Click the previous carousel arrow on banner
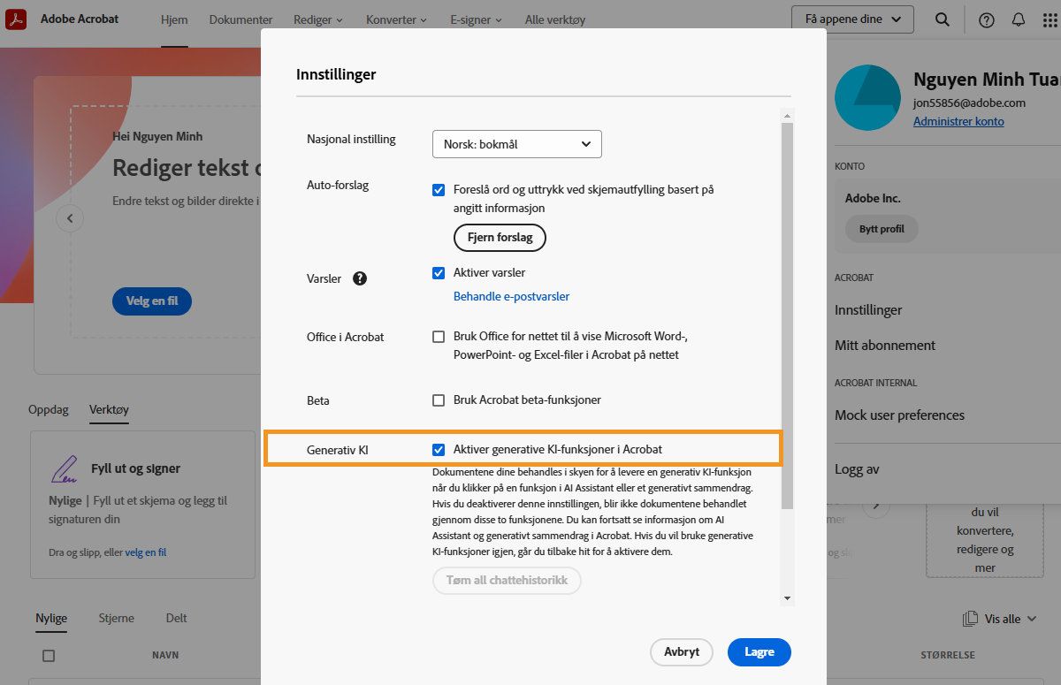Image resolution: width=1061 pixels, height=685 pixels. 70,218
